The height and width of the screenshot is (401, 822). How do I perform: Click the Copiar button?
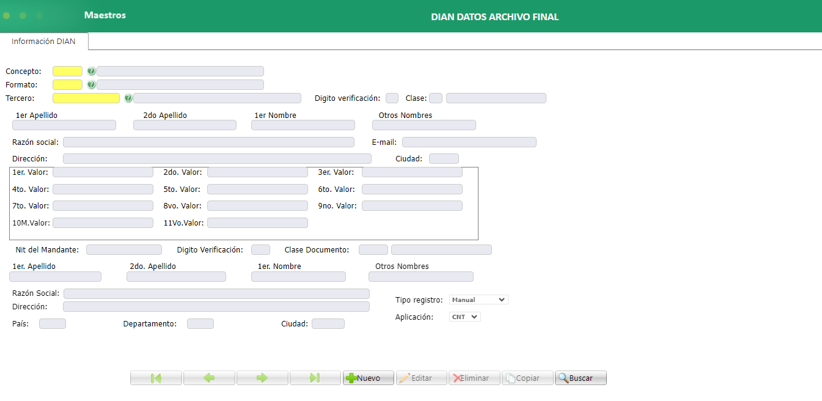click(527, 378)
